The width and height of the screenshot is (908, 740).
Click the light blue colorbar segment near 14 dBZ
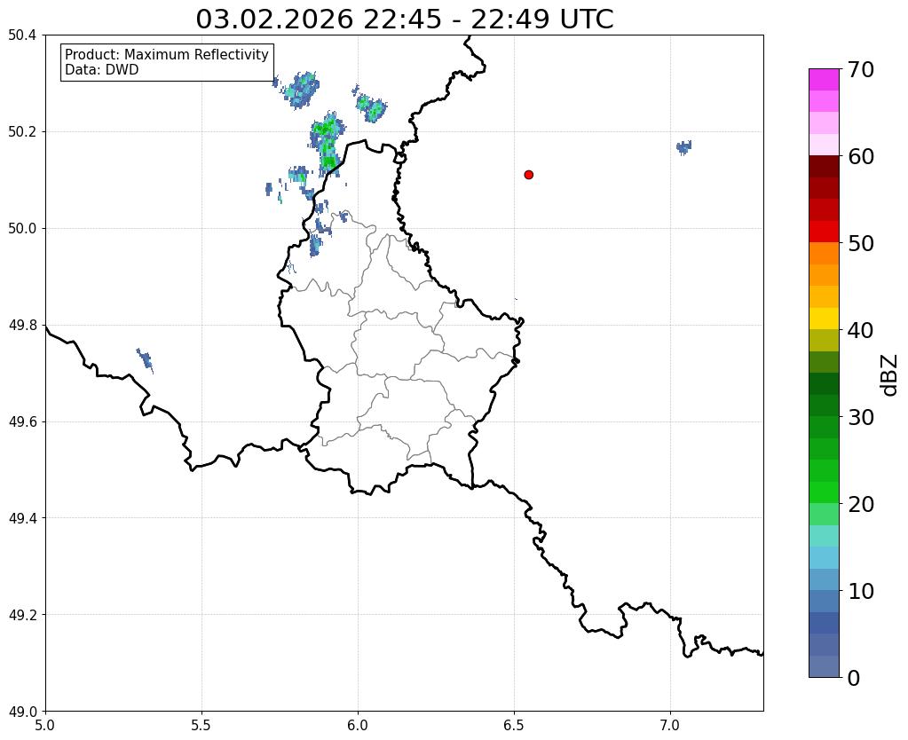(824, 557)
